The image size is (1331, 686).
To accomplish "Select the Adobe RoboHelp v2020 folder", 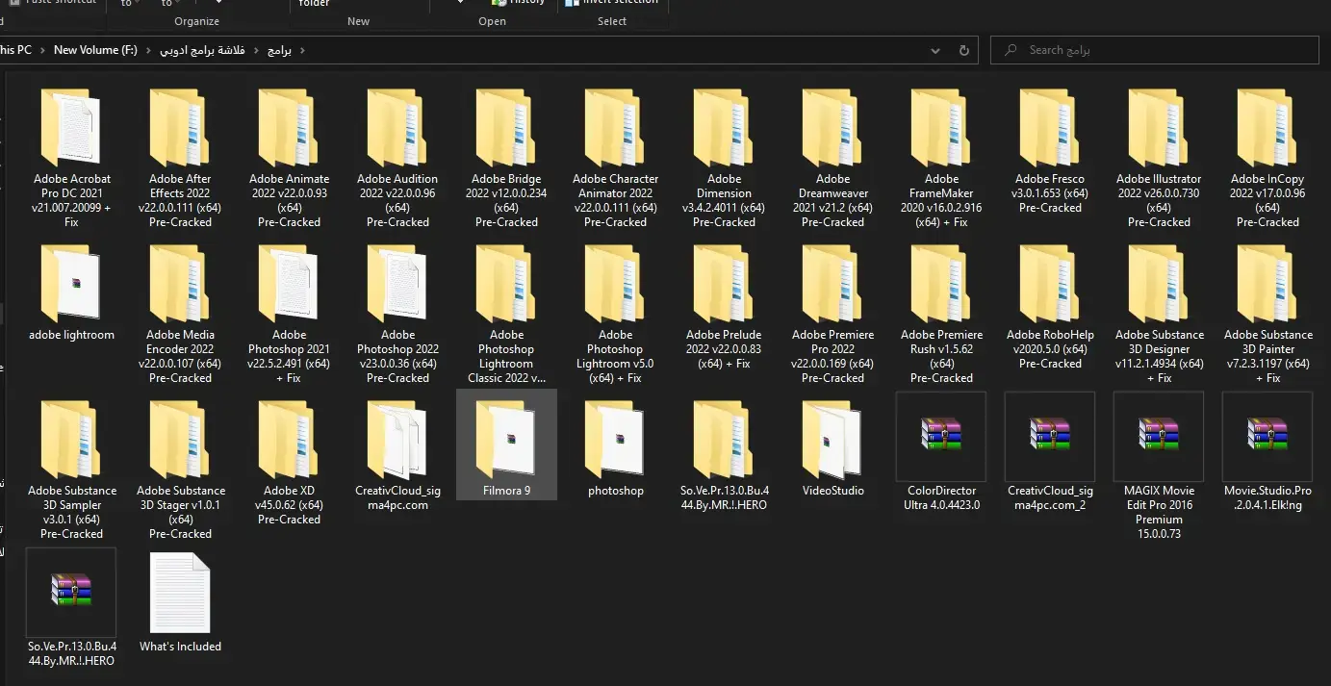I will click(1050, 306).
